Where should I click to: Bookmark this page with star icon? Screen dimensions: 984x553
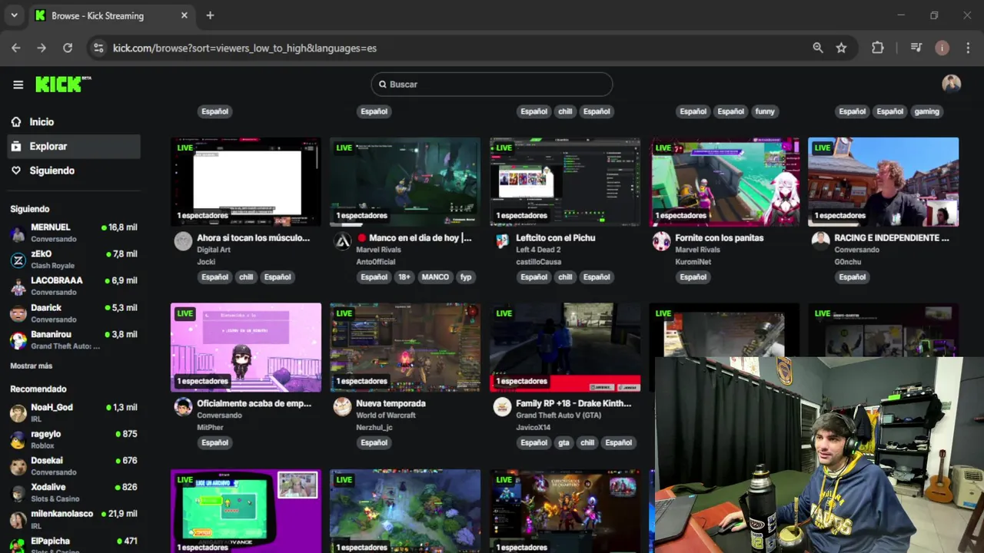point(841,48)
